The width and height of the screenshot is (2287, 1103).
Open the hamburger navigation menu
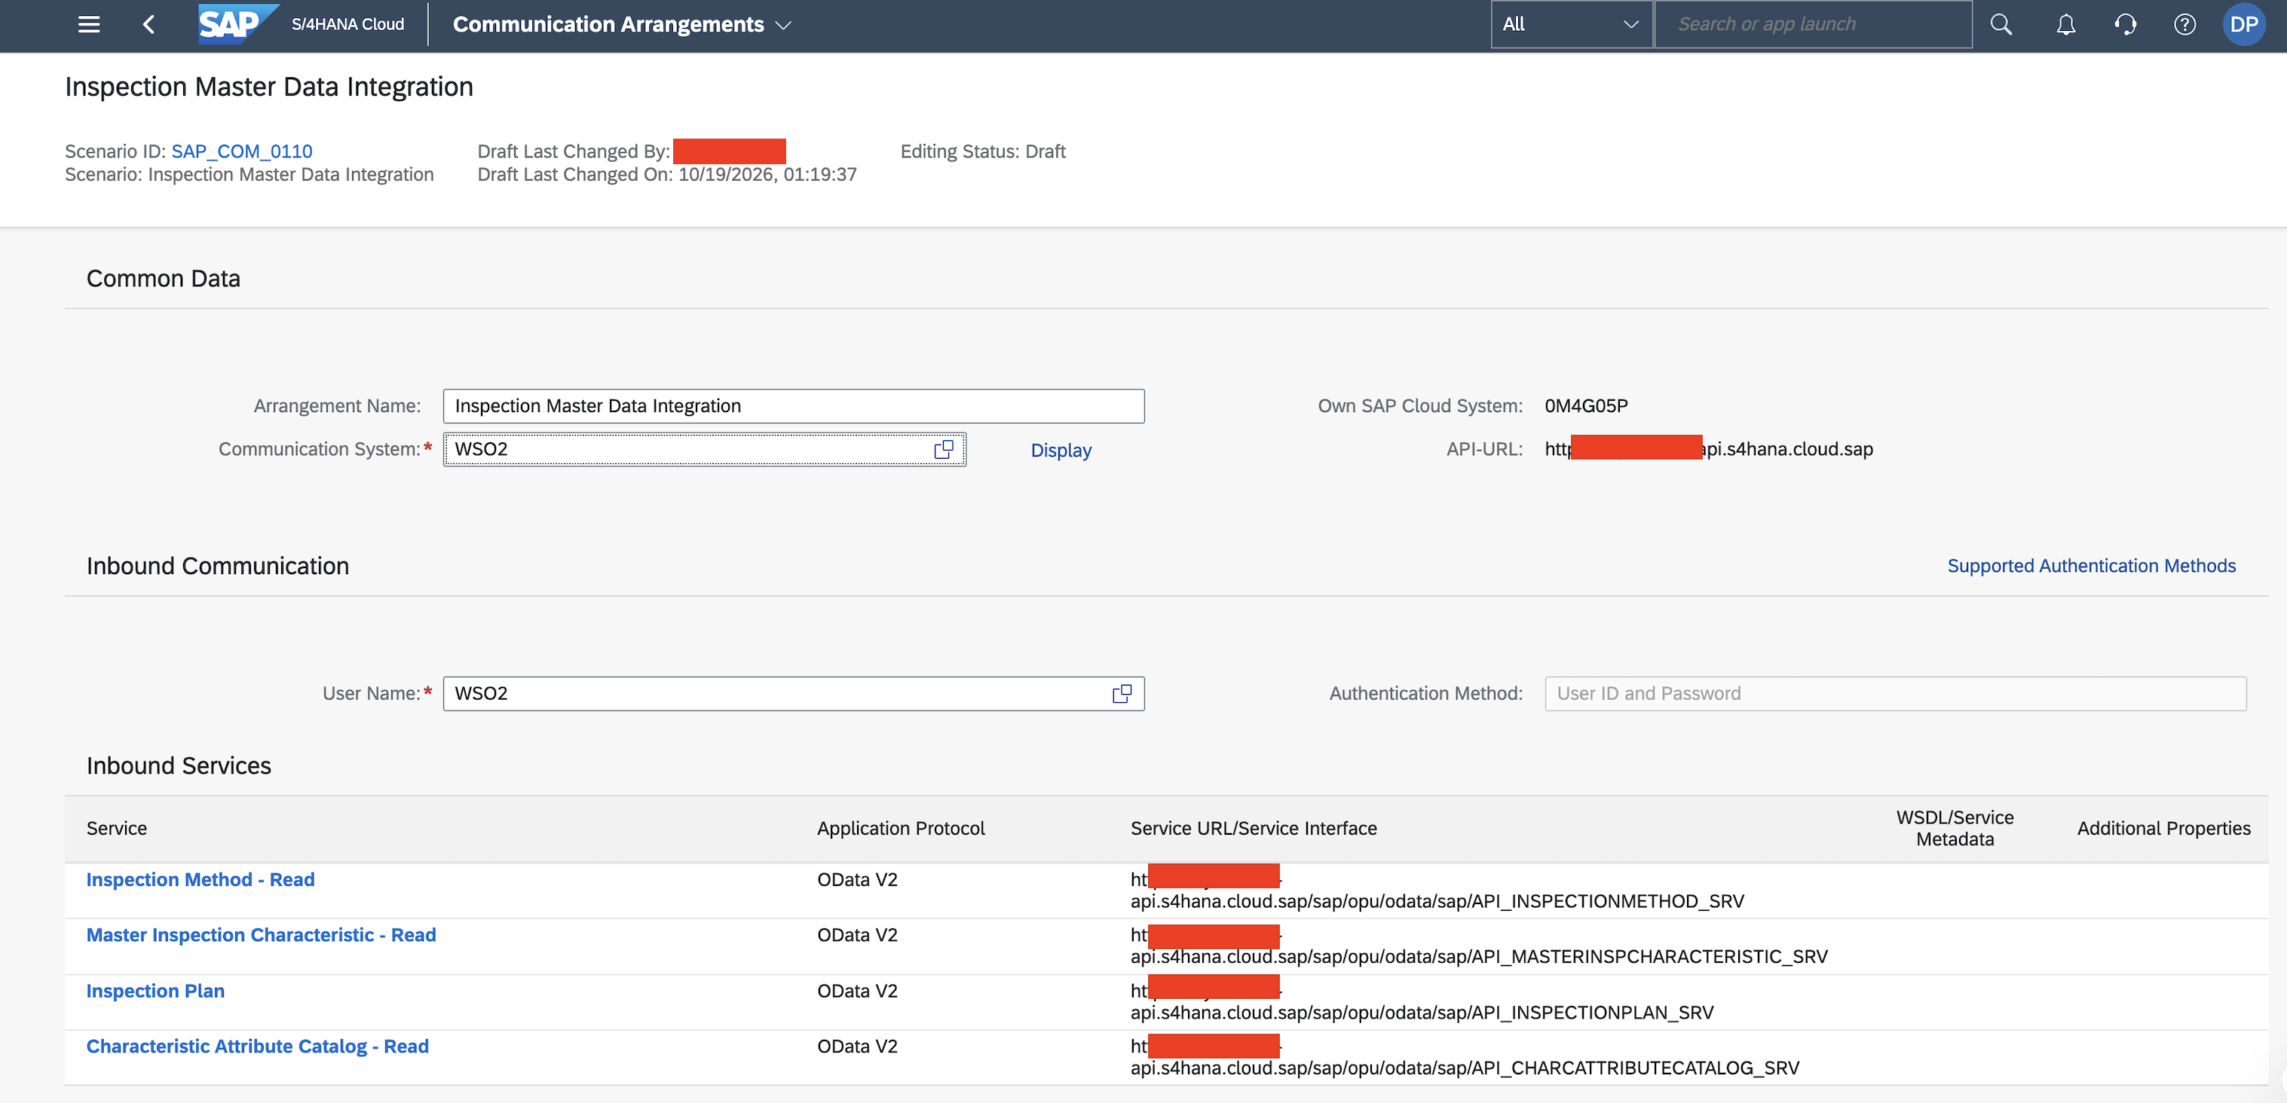tap(89, 25)
